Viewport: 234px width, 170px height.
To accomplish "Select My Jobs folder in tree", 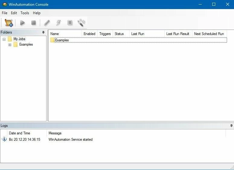I will click(19, 39).
